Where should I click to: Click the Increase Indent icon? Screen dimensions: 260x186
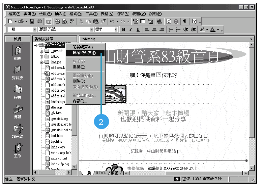tap(193, 30)
